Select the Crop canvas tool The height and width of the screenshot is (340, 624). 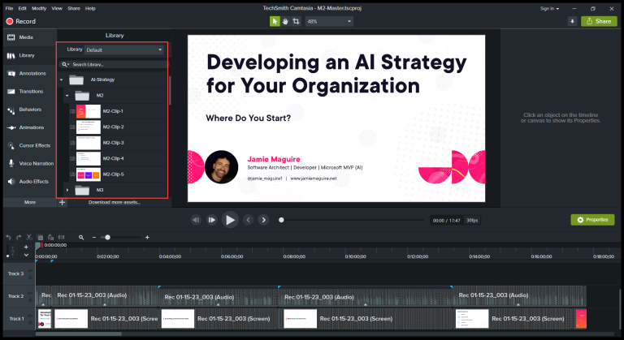(296, 21)
